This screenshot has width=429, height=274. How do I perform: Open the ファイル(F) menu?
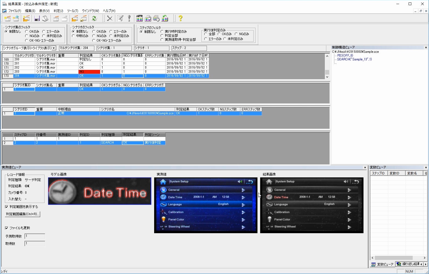(14, 11)
